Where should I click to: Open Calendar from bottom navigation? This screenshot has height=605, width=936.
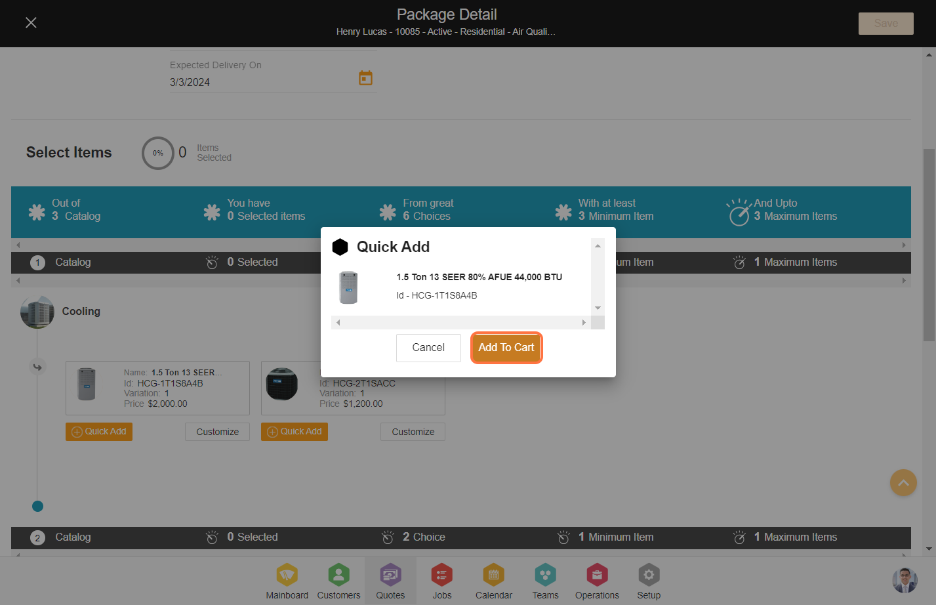point(493,581)
